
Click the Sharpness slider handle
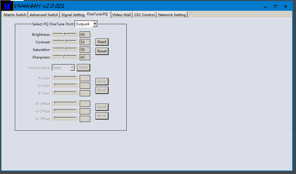click(63, 57)
